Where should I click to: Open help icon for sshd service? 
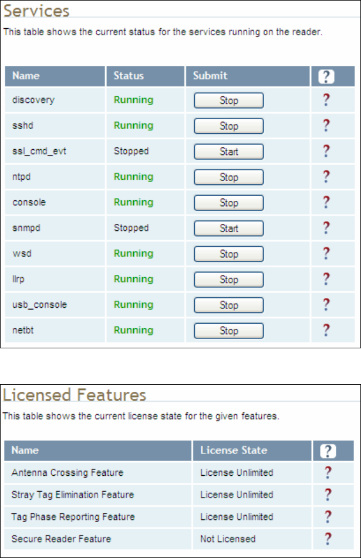click(x=326, y=126)
